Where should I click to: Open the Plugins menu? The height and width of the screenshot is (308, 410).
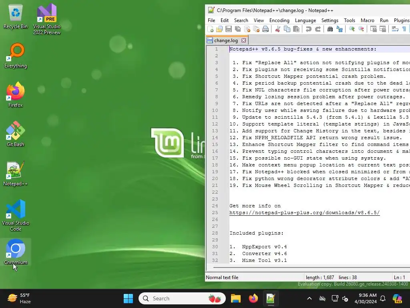coord(401,20)
